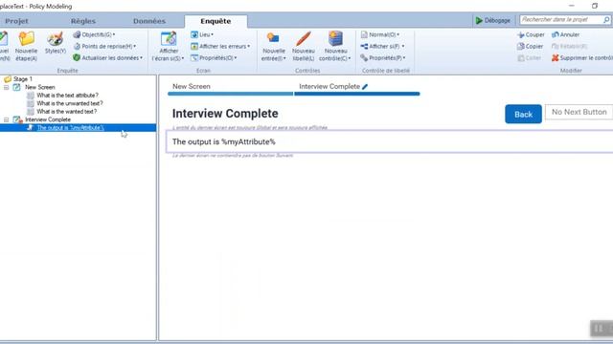
Task: Click the pencil edit icon beside Interview Complete
Action: tap(365, 87)
